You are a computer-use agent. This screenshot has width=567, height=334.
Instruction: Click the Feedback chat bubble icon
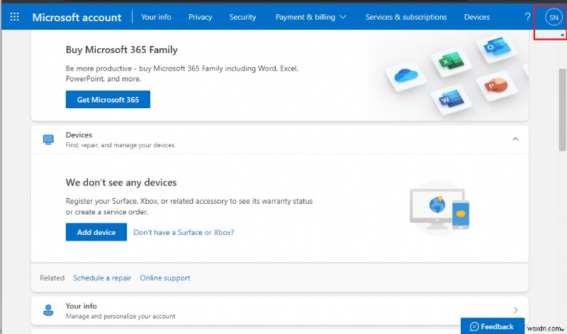(475, 326)
